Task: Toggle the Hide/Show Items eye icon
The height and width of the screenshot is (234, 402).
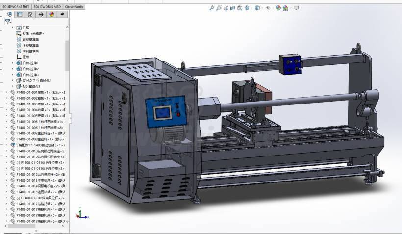Action: pyautogui.click(x=267, y=8)
